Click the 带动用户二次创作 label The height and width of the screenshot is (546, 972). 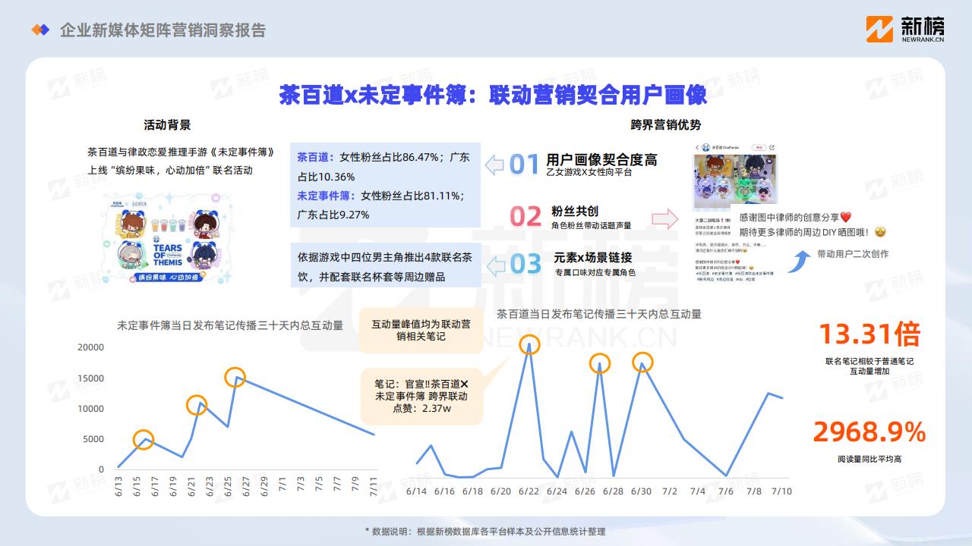(852, 254)
